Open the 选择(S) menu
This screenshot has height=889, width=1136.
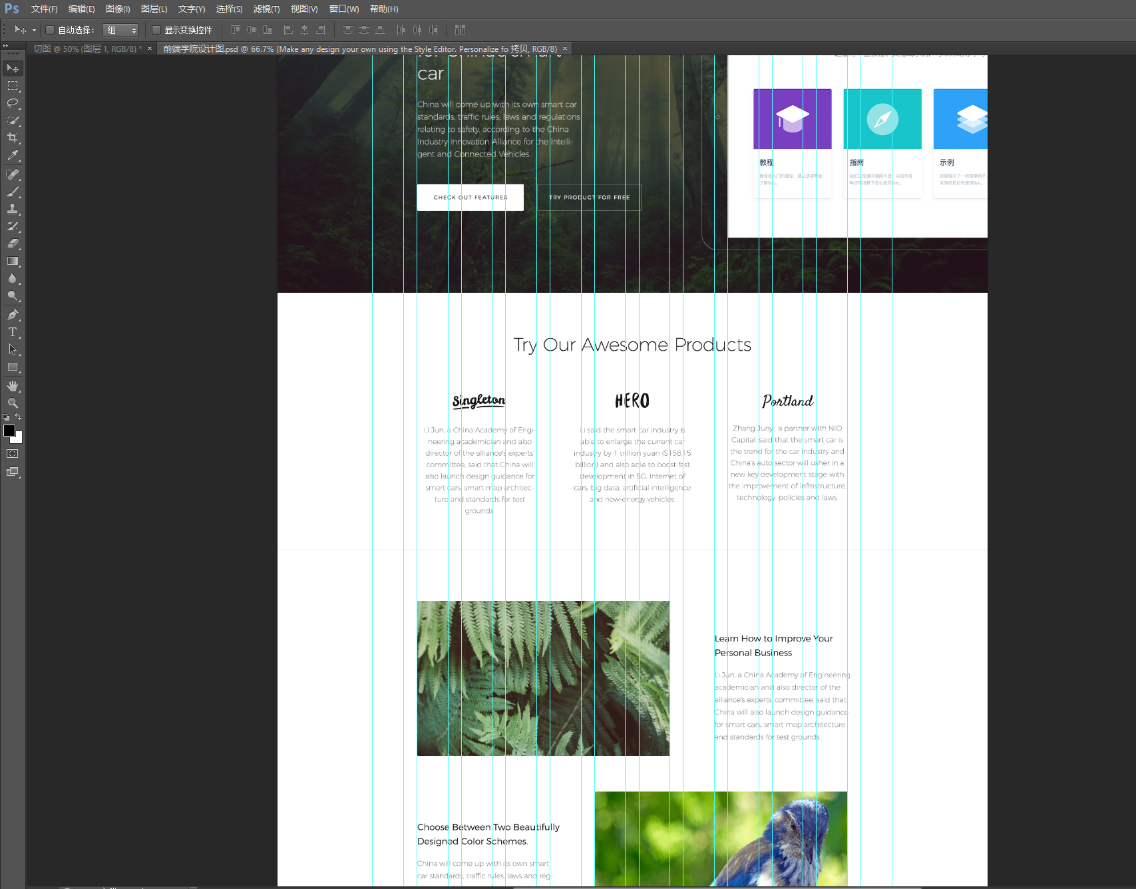click(229, 9)
